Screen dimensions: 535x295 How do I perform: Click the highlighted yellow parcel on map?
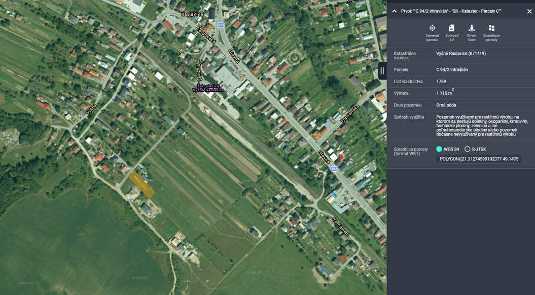pyautogui.click(x=141, y=185)
